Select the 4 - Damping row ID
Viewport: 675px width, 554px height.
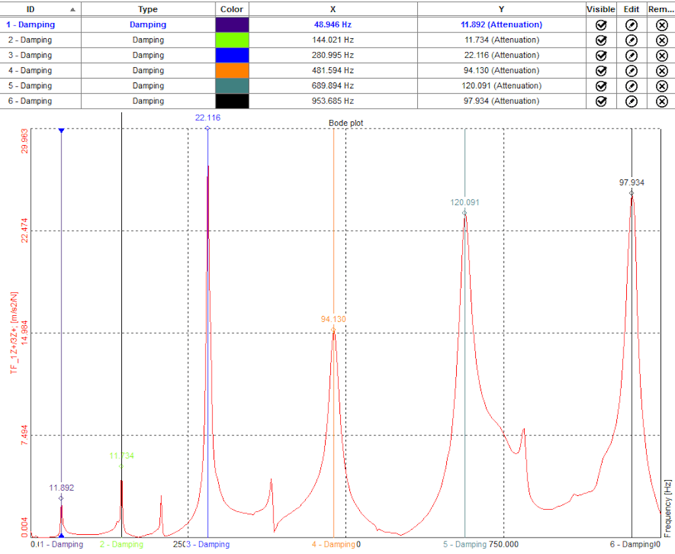tap(30, 70)
